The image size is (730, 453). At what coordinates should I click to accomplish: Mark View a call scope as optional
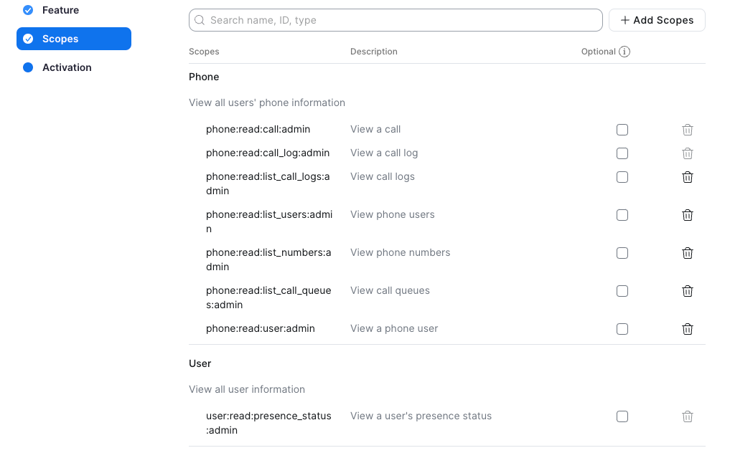coord(622,130)
